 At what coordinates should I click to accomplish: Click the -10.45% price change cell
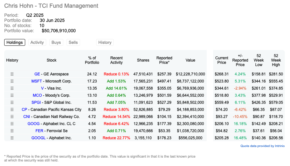pos(240,116)
